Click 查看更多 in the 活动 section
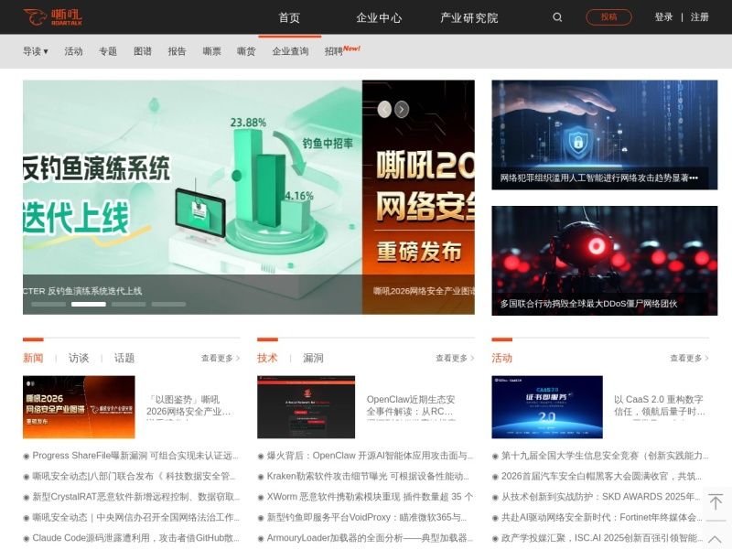Image resolution: width=732 pixels, height=549 pixels. (x=689, y=358)
